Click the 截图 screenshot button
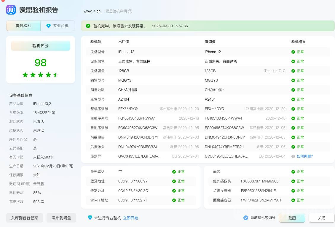Viewport: 335px width, 227px height. click(292, 218)
